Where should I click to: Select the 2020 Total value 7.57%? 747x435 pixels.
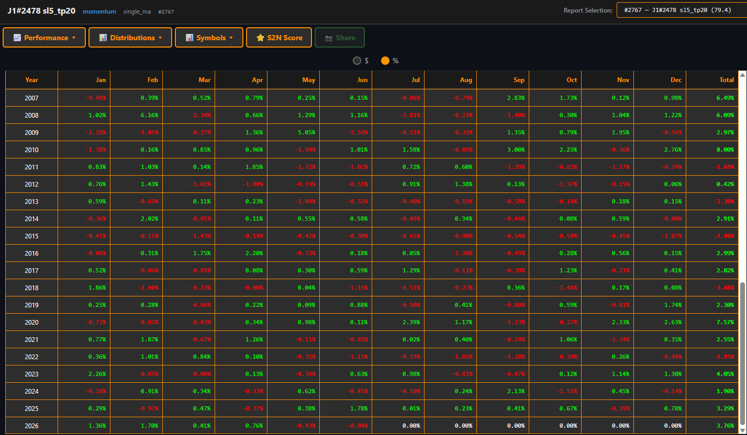click(725, 322)
